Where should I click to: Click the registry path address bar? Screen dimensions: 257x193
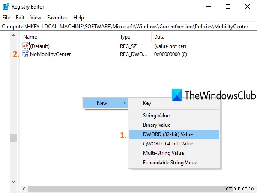click(x=128, y=27)
